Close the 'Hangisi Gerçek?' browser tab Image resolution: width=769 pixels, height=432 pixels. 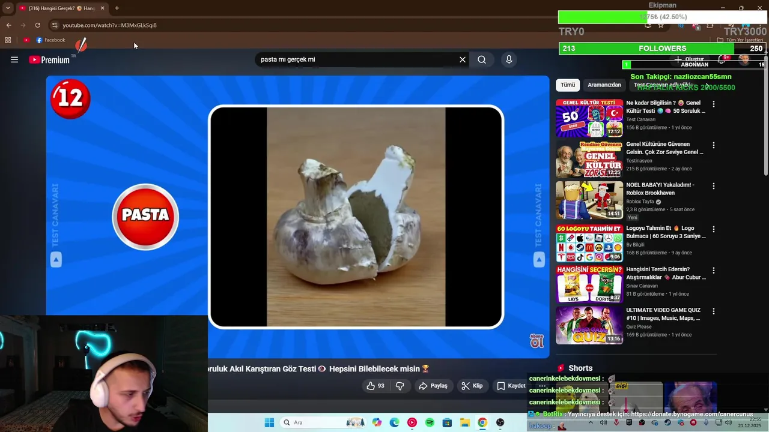[x=102, y=8]
